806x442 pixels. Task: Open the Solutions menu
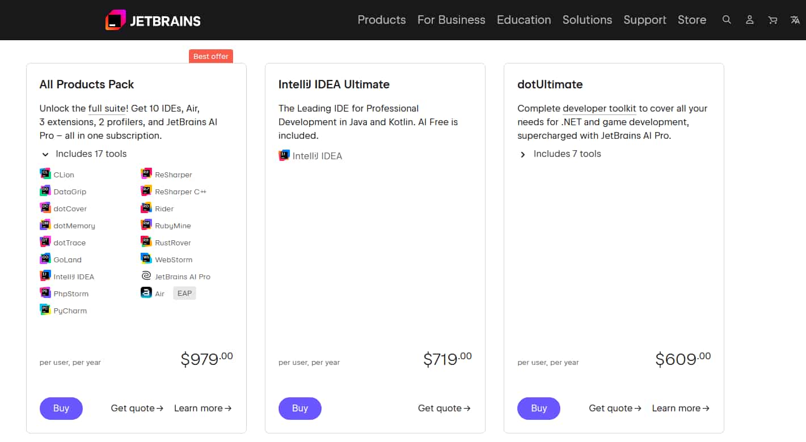click(587, 20)
